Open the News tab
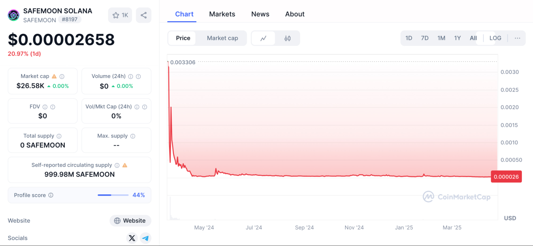Viewport: 533px width, 246px height. point(260,14)
